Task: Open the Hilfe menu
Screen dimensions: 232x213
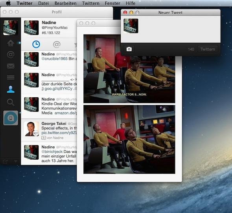Action: 131,3
